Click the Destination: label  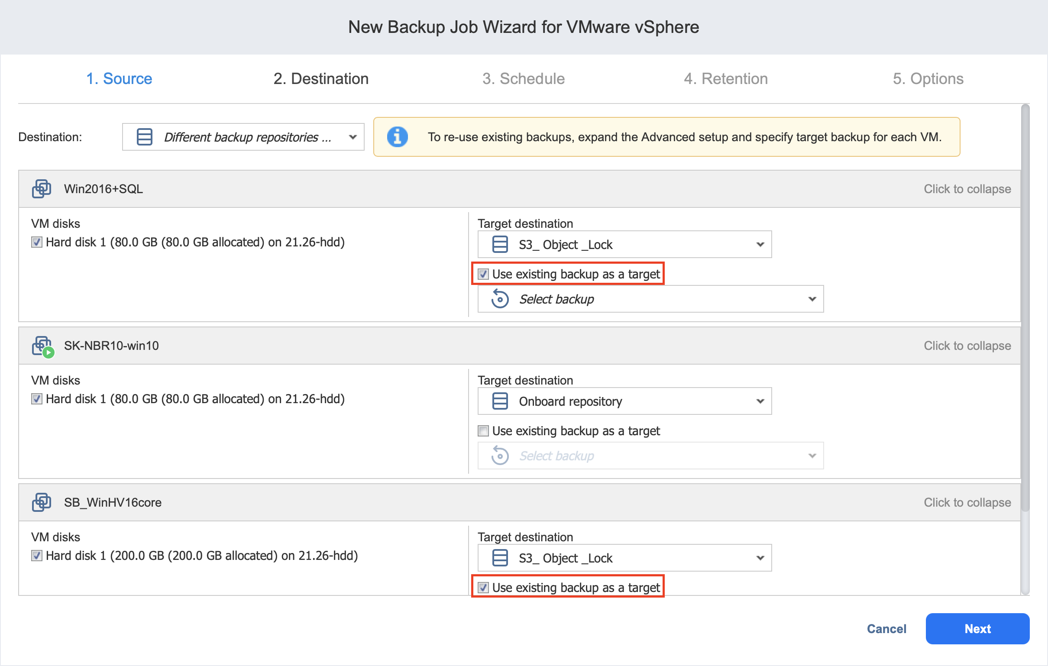[x=50, y=137]
